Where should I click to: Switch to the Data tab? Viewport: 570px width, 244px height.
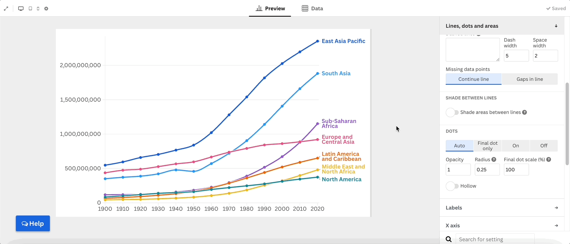(x=312, y=8)
